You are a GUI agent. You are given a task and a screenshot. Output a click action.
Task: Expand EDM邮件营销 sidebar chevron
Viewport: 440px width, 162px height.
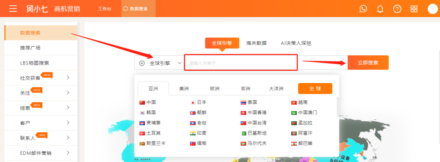68,153
